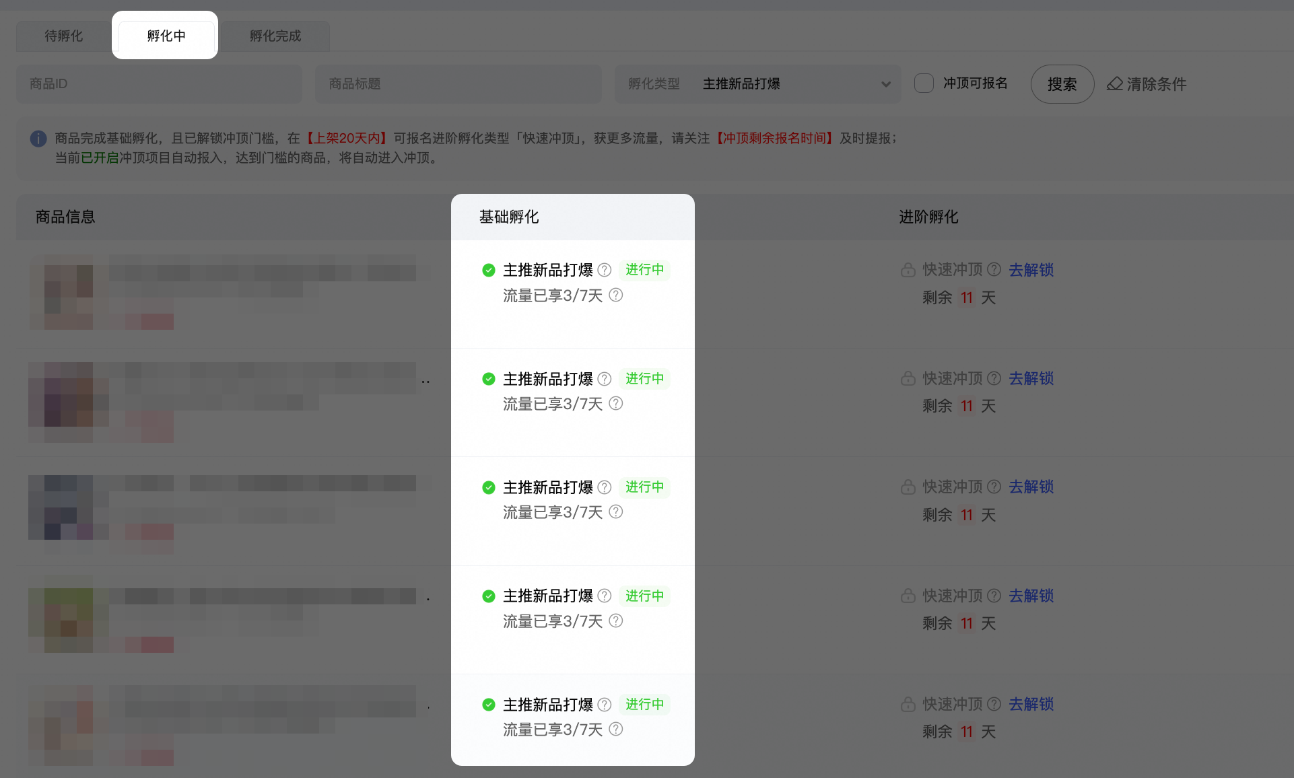Click the 进阶孵化 column header
The image size is (1294, 778).
[x=928, y=217]
